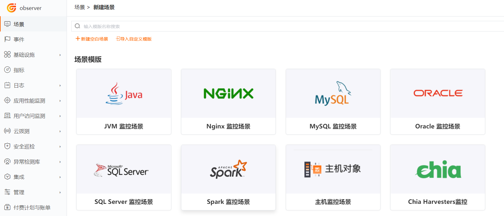
Task: Click the 事件 flag icon
Action: tap(7, 39)
